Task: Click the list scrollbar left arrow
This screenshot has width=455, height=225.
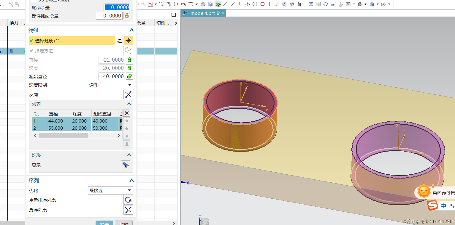Action: pyautogui.click(x=35, y=135)
